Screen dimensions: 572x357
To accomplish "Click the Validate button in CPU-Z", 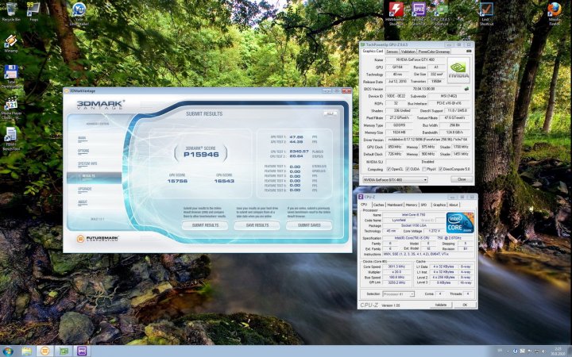I will pos(441,305).
